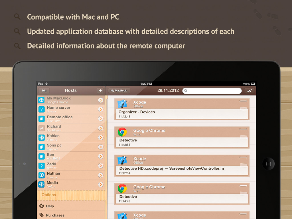The height and width of the screenshot is (219, 292).
Task: Click the Hosts header title
Action: (x=71, y=90)
